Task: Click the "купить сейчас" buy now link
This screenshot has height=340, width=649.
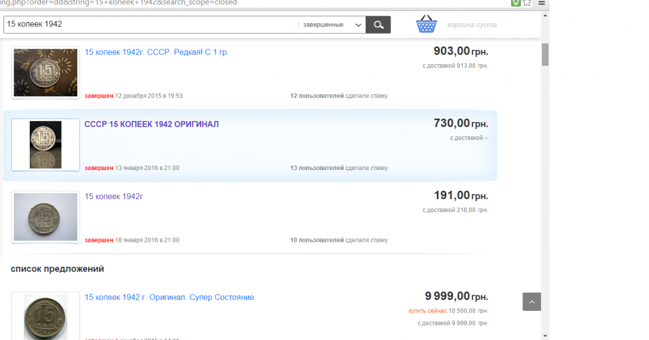Action: coord(427,311)
